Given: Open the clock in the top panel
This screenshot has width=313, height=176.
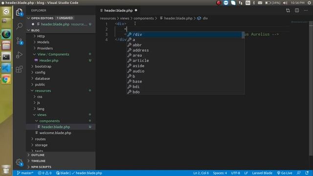Looking at the screenshot, I should [x=297, y=3].
